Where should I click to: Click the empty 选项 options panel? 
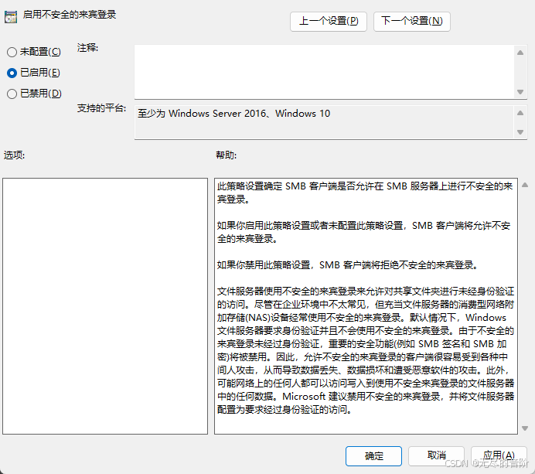click(x=105, y=306)
